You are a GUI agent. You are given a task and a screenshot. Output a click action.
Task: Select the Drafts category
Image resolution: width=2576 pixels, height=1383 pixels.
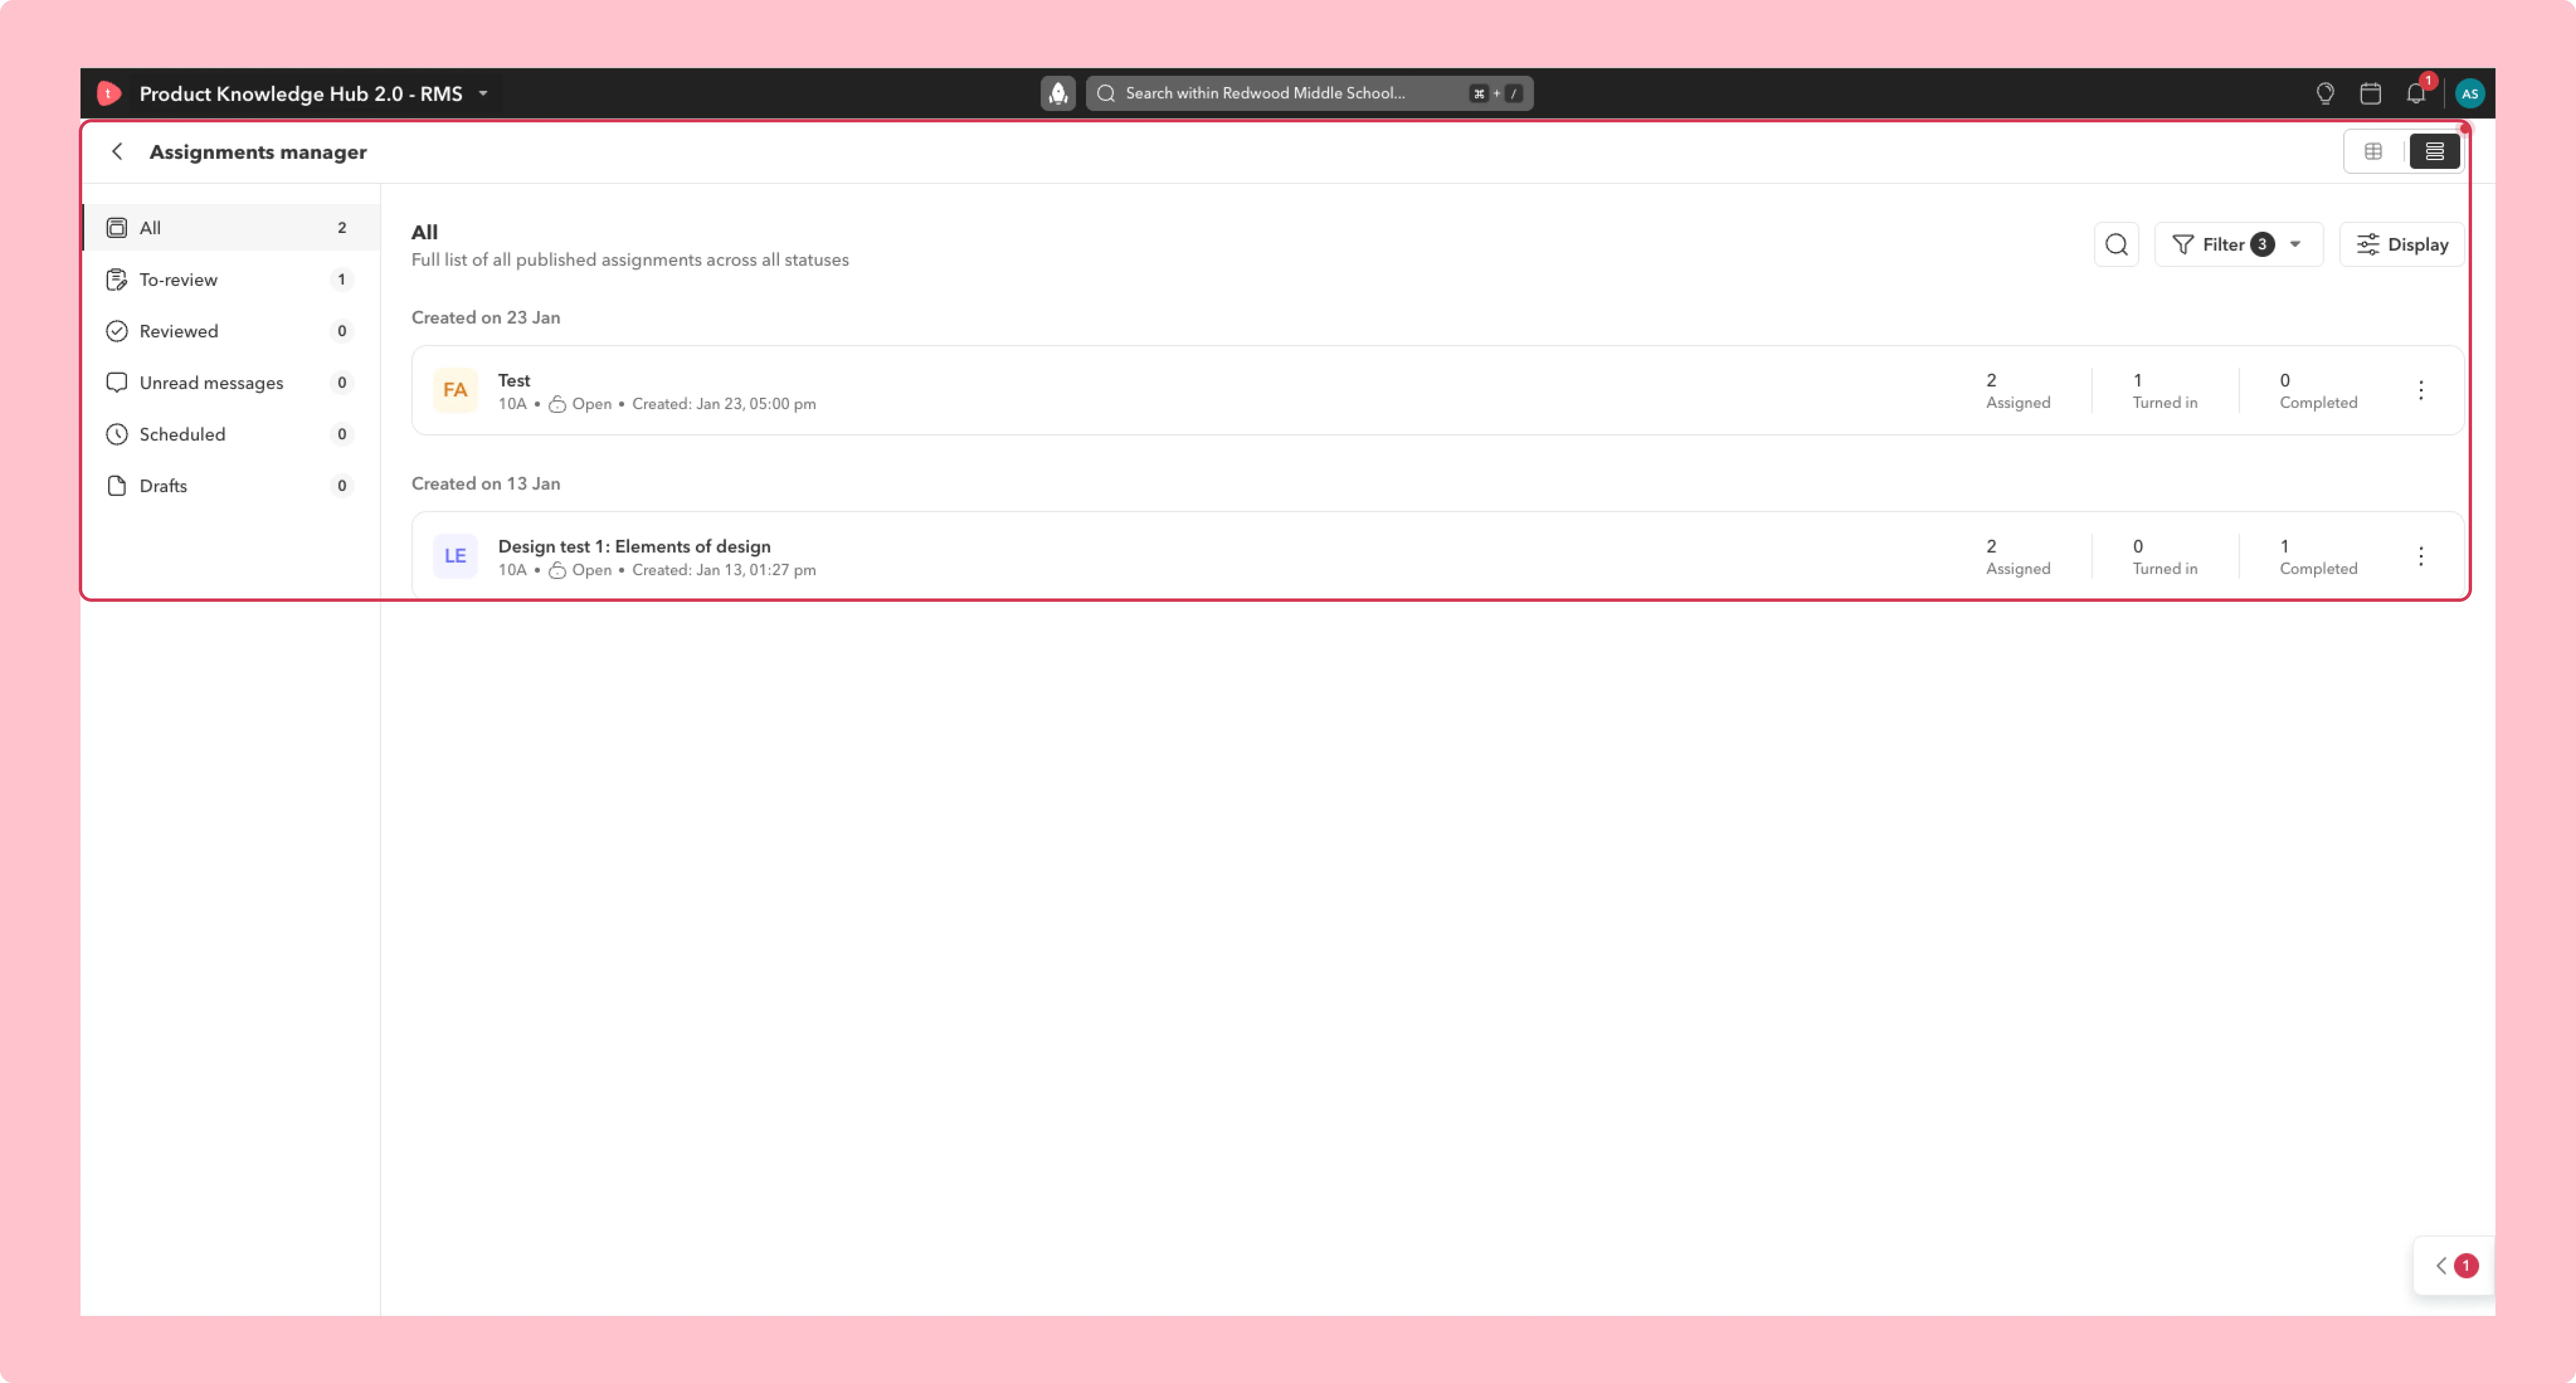click(230, 486)
